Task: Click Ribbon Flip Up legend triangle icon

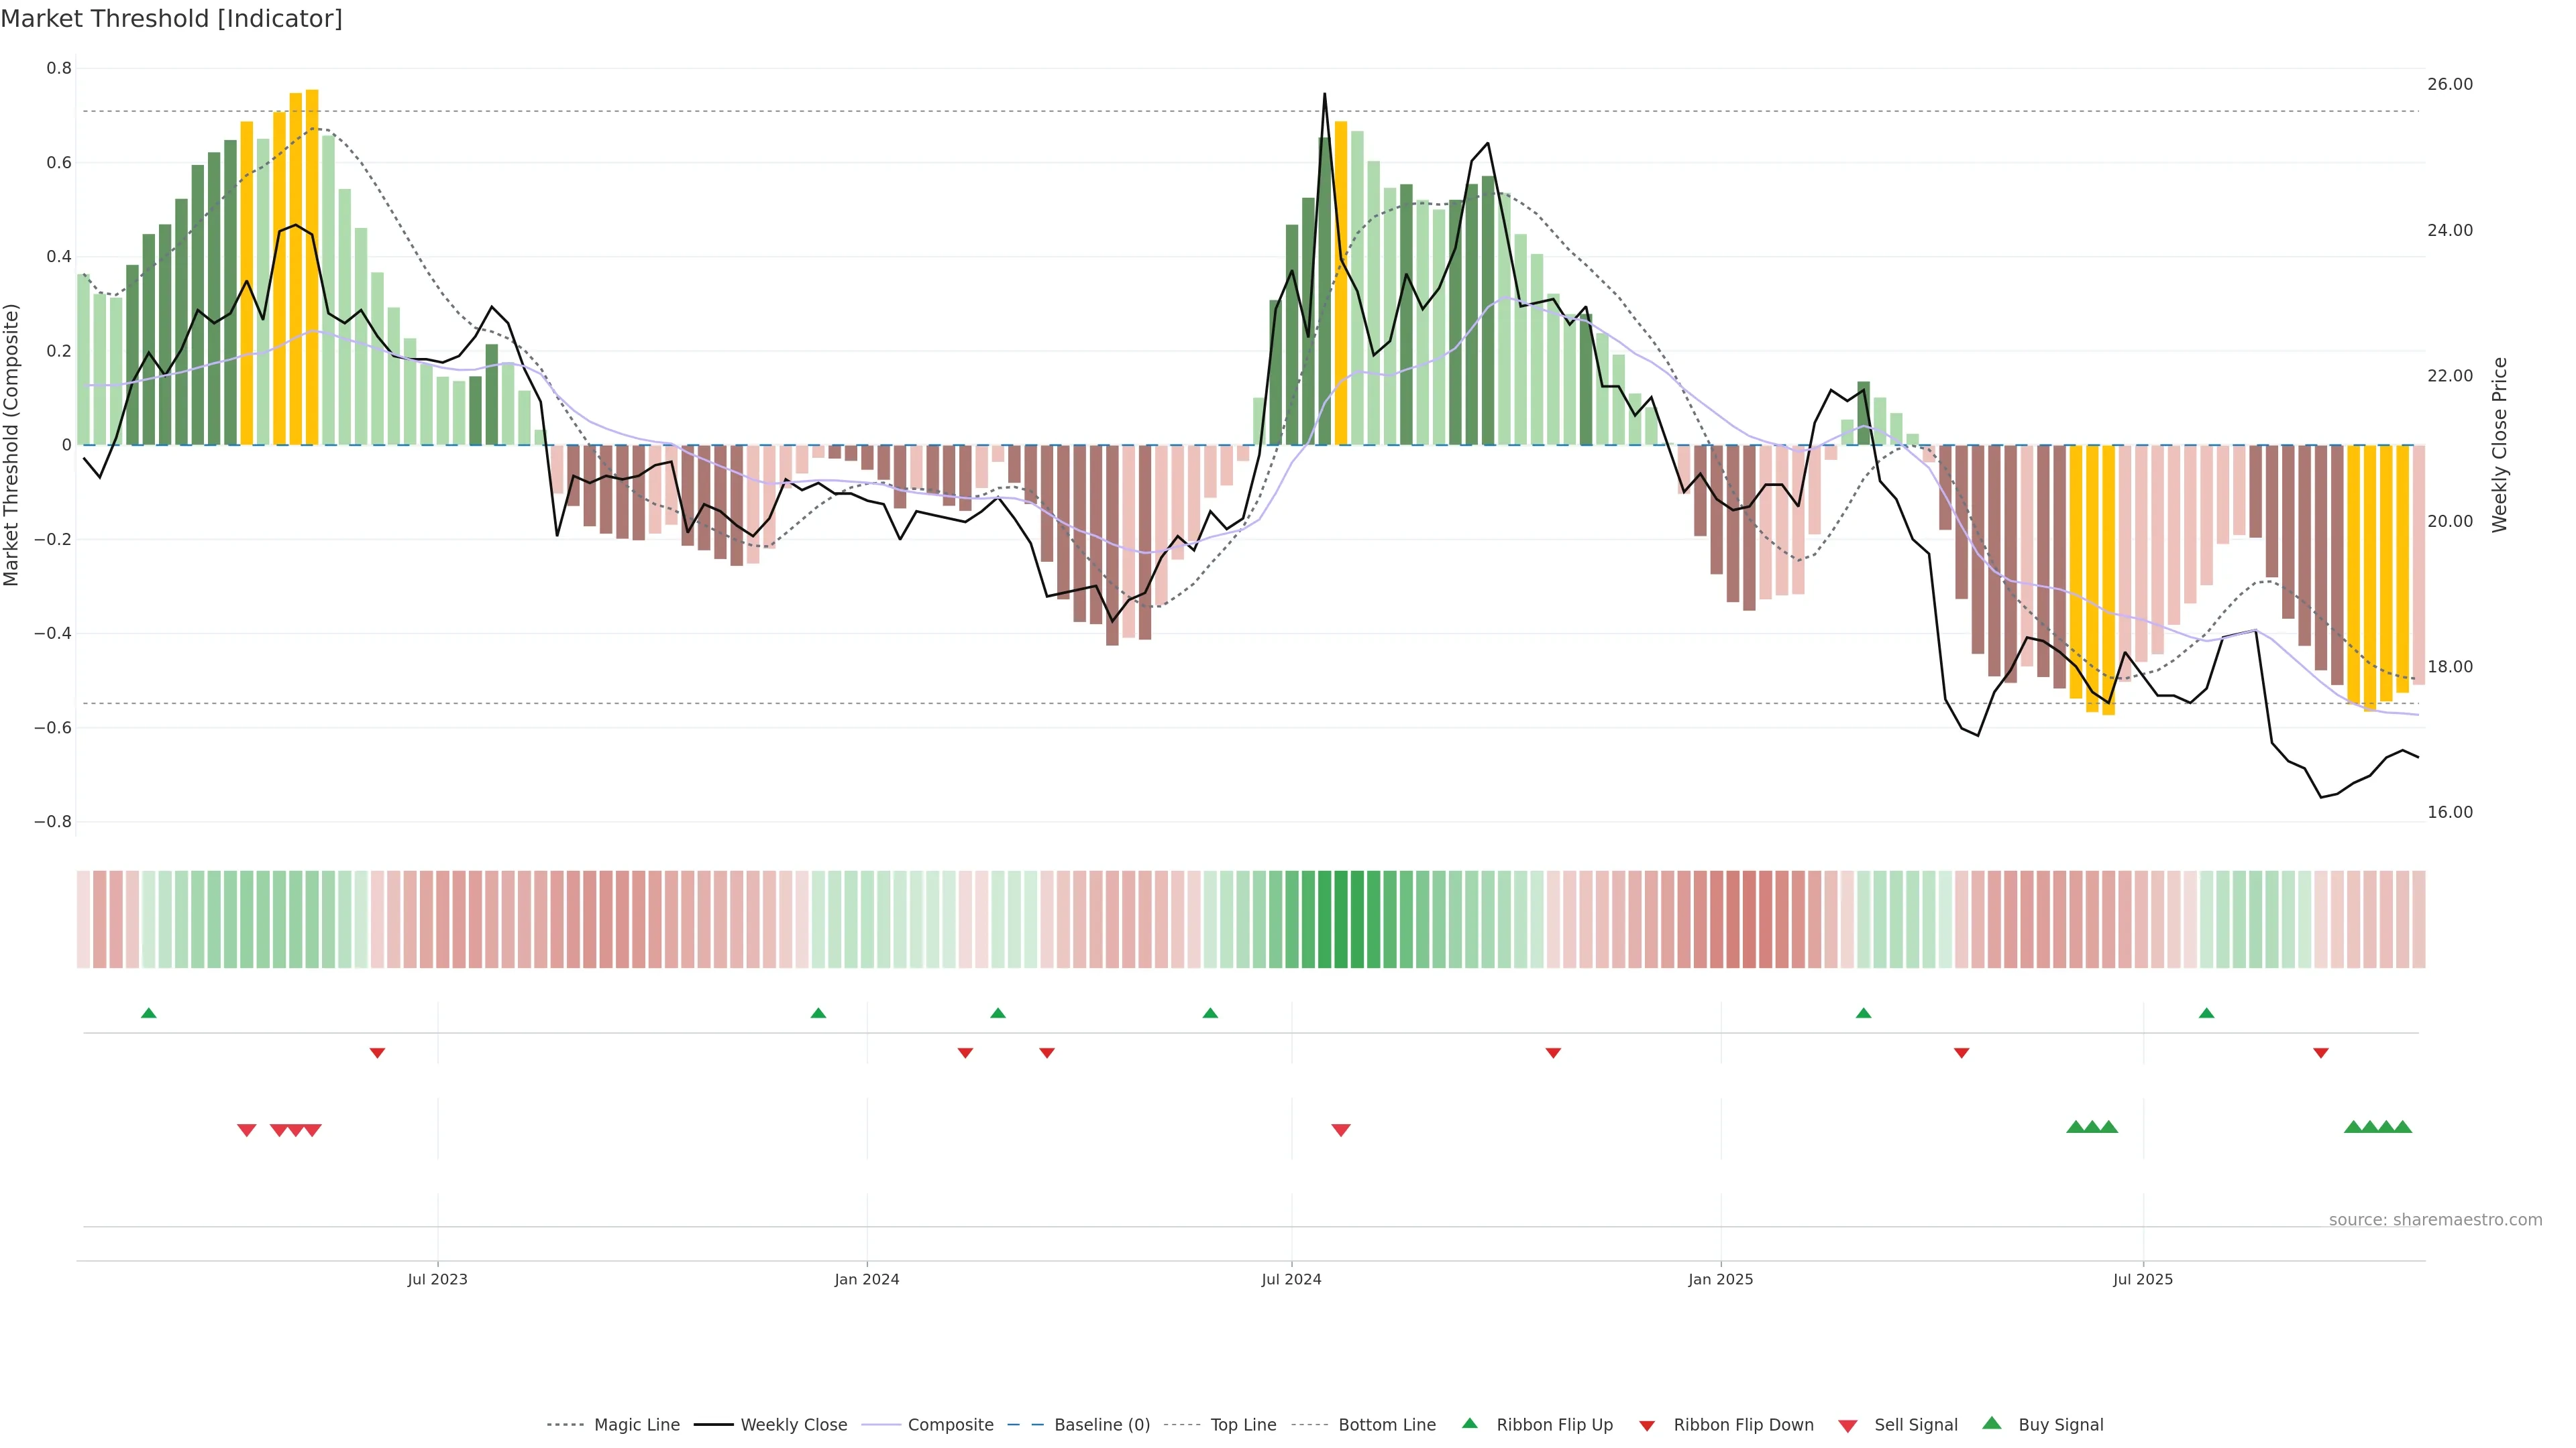Action: pyautogui.click(x=1469, y=1423)
